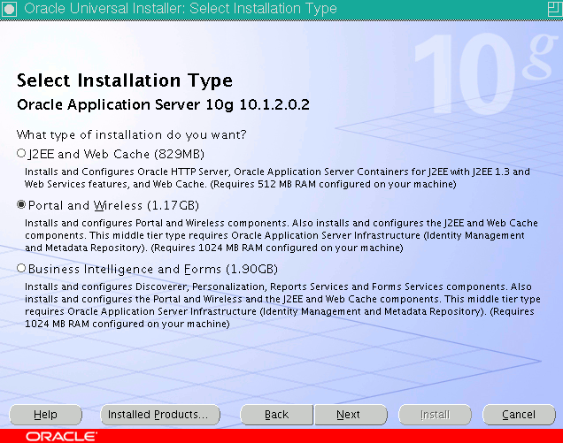Click the window menu icon in title bar
Screen dimensions: 563x443
coord(9,9)
